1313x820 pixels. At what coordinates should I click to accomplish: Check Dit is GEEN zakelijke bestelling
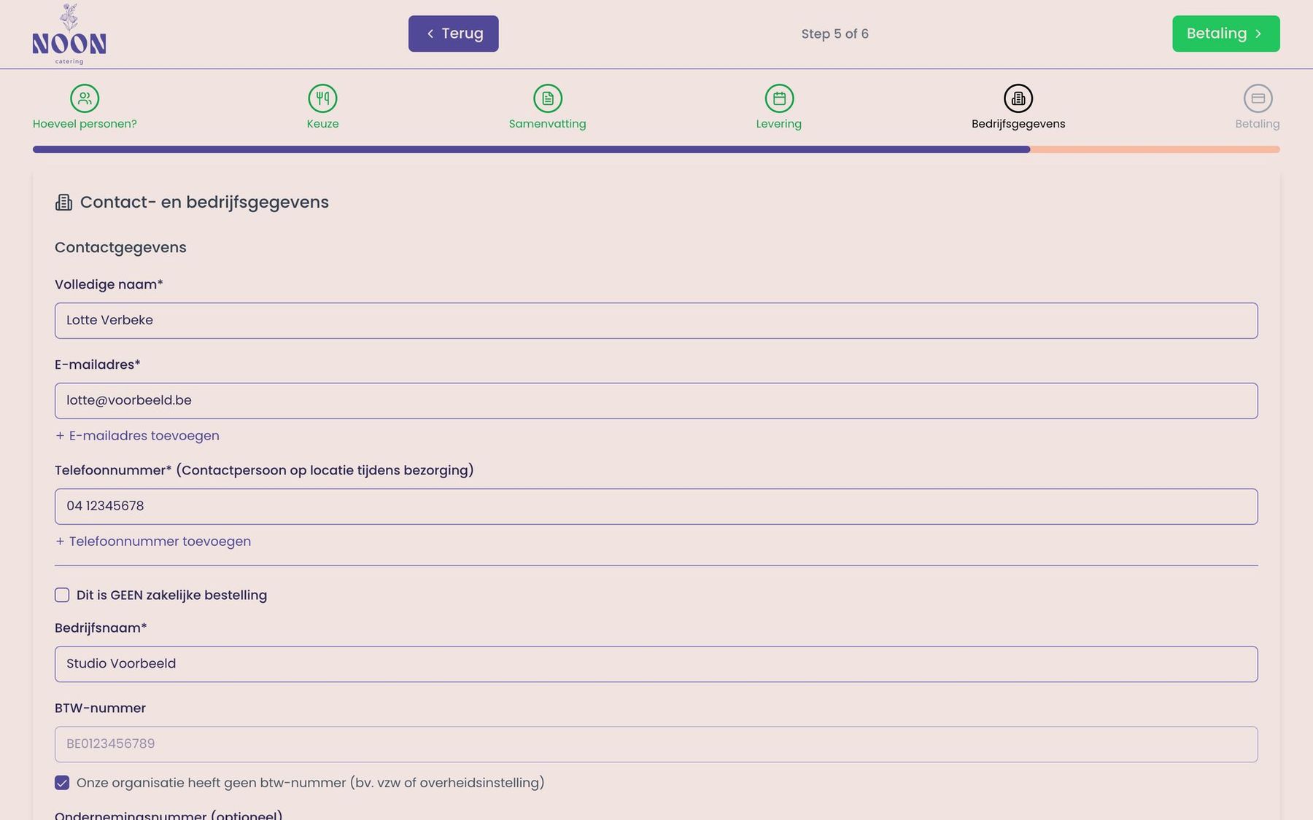(x=62, y=596)
